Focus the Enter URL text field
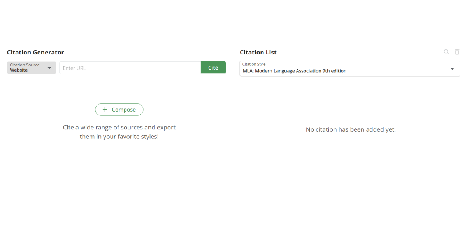467x245 pixels. click(130, 68)
